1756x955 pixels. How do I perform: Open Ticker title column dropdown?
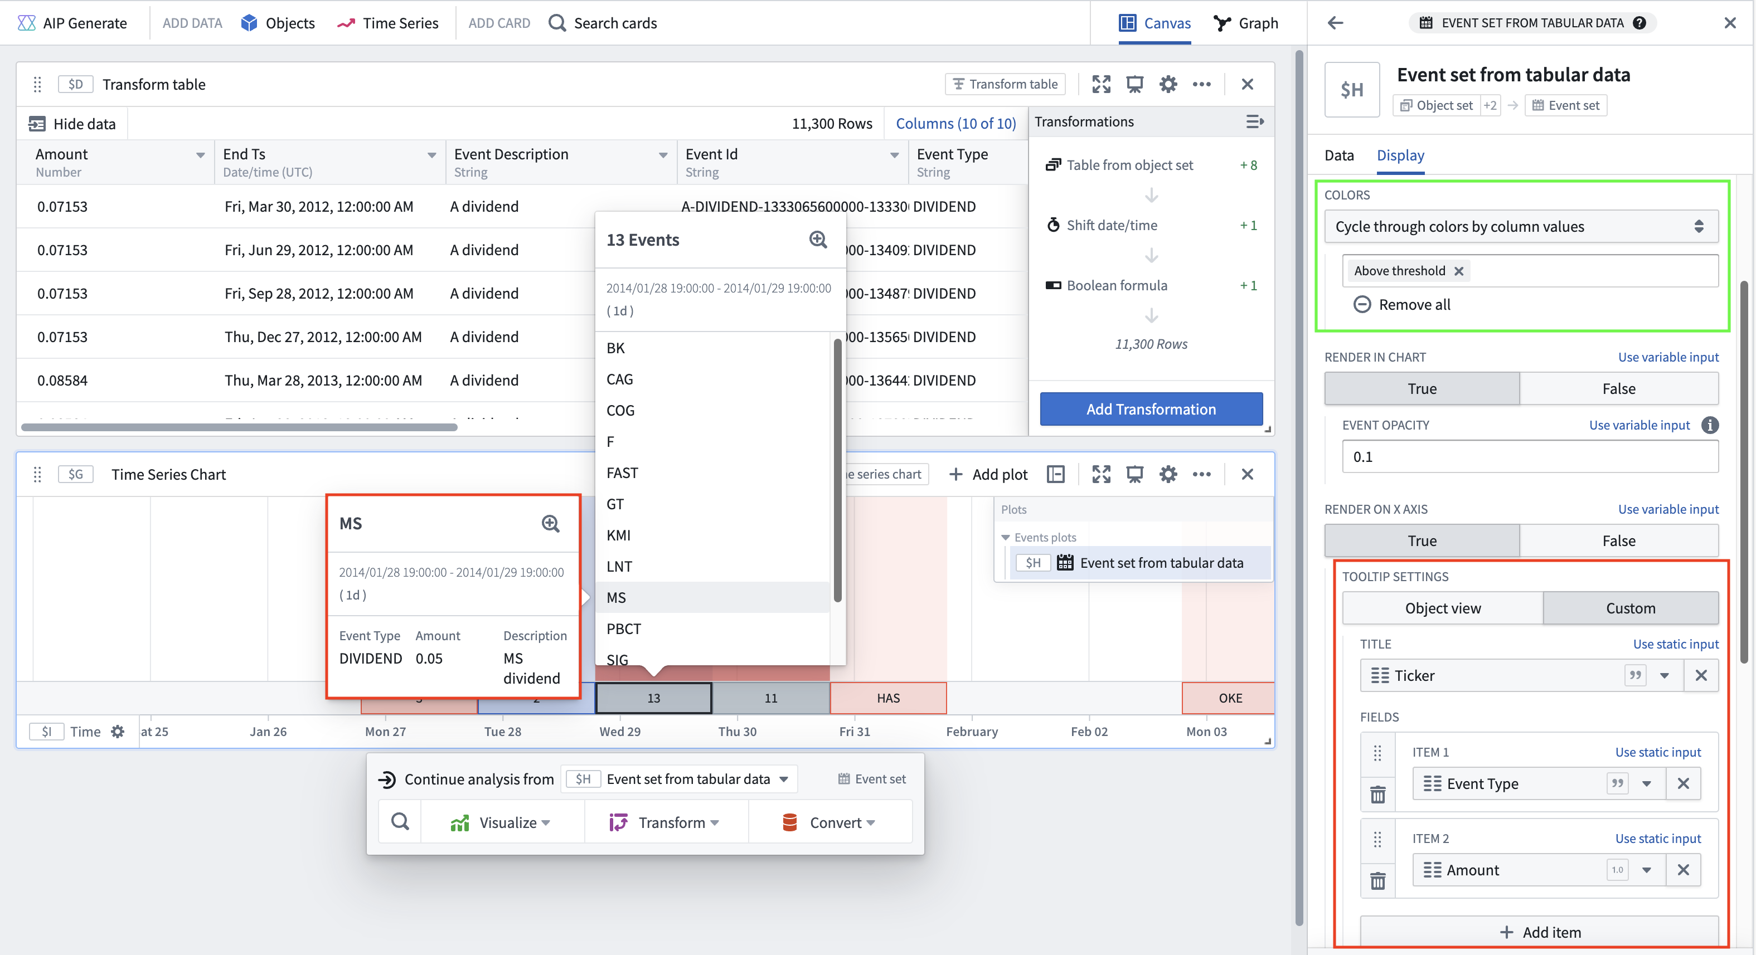click(1664, 675)
